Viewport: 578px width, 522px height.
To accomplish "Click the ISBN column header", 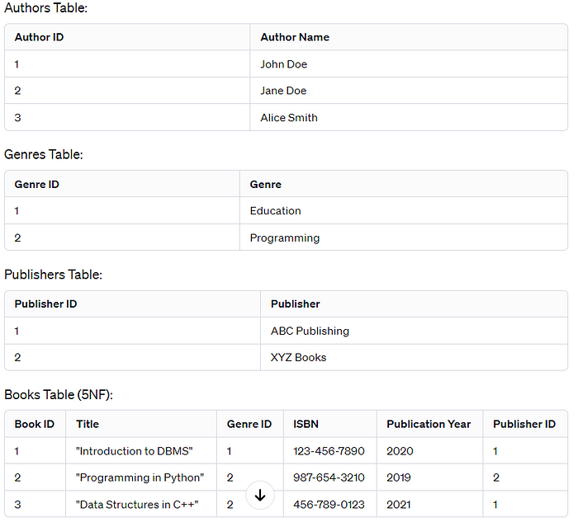I will pos(306,424).
